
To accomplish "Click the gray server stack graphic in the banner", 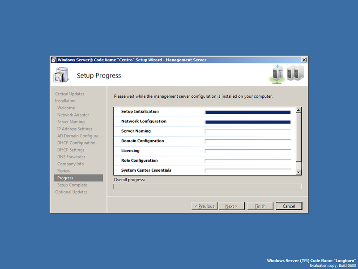I will tap(294, 74).
